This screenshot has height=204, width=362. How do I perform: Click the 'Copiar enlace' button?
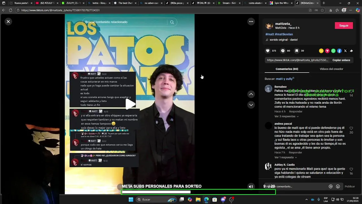click(x=341, y=60)
